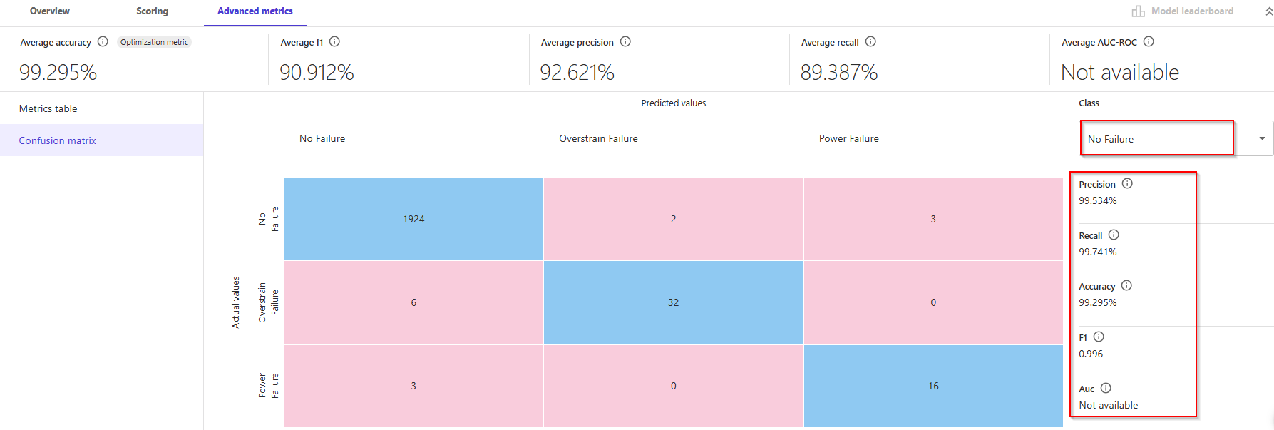Click info icon beside Average f1
The image size is (1274, 430).
[334, 41]
